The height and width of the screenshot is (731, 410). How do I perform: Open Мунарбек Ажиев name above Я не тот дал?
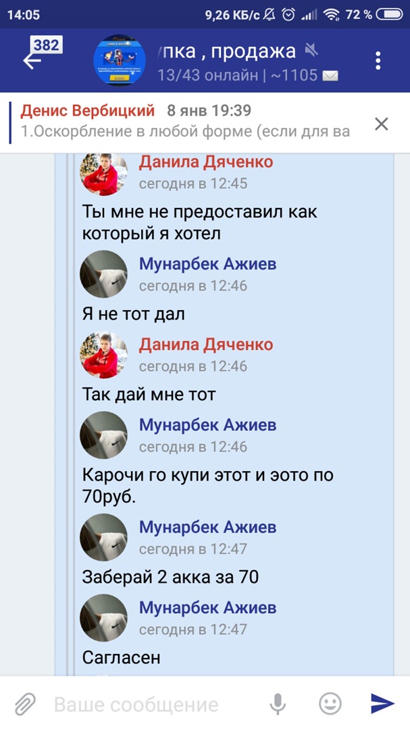coord(207,264)
